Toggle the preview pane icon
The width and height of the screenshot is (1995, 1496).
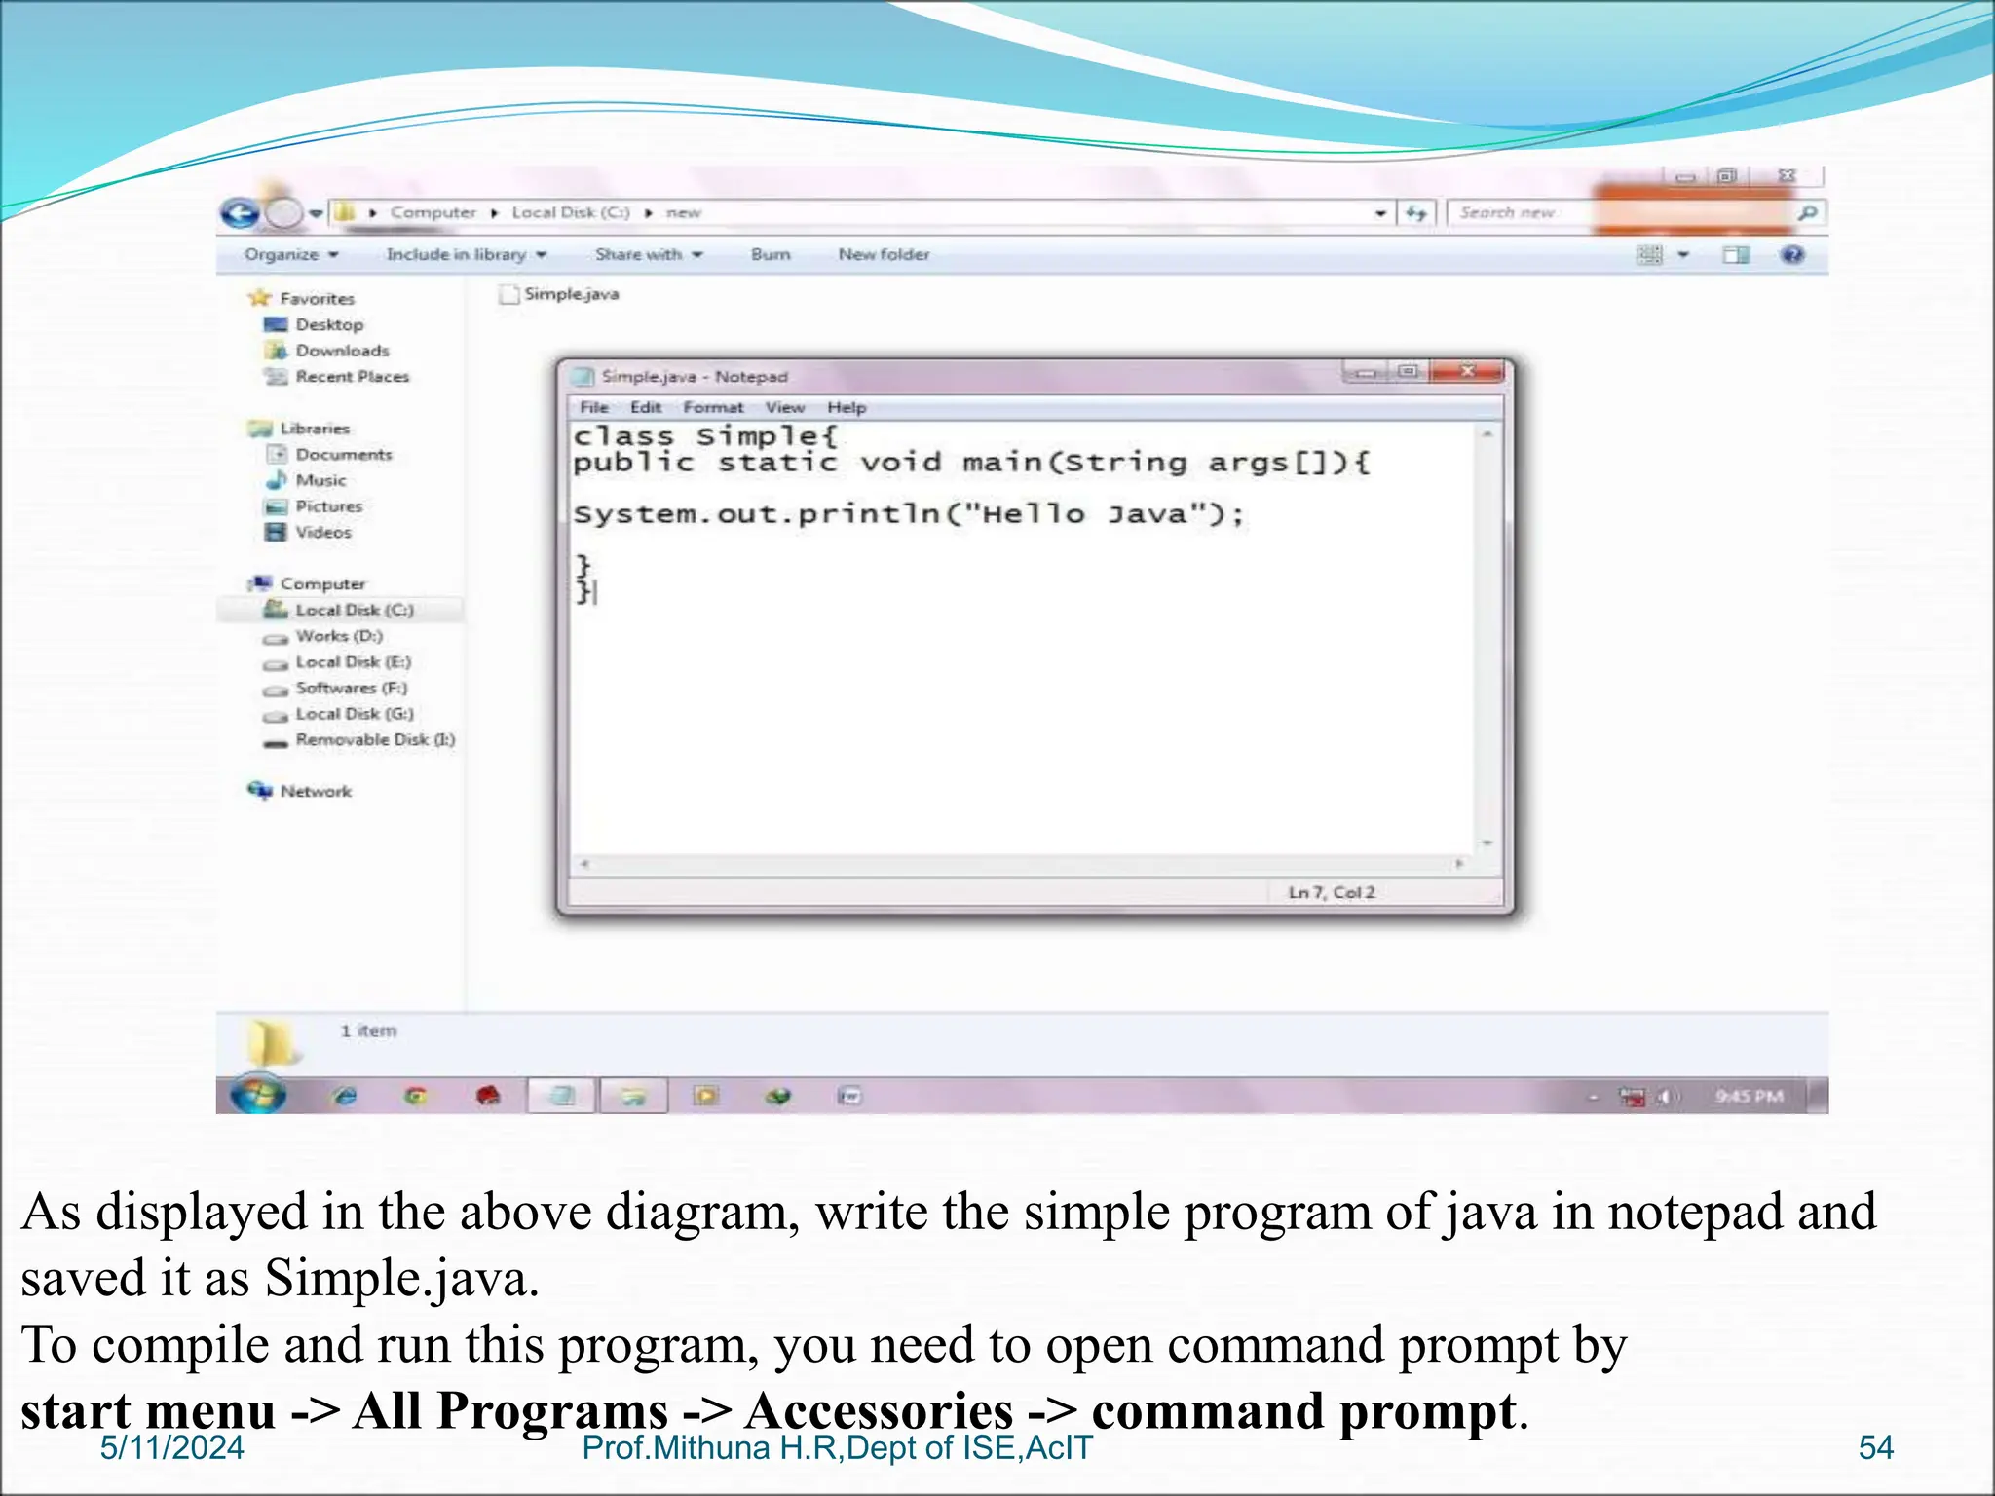pyautogui.click(x=1735, y=255)
